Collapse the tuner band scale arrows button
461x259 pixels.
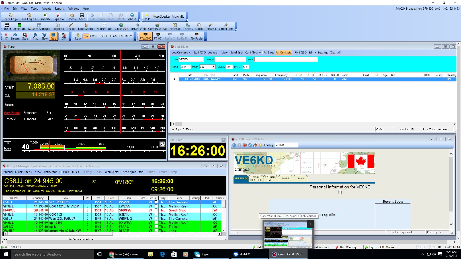coord(162,144)
